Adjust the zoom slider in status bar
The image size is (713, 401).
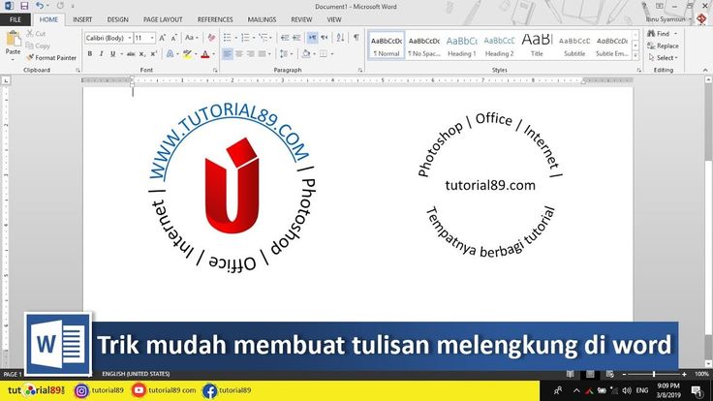tap(654, 374)
